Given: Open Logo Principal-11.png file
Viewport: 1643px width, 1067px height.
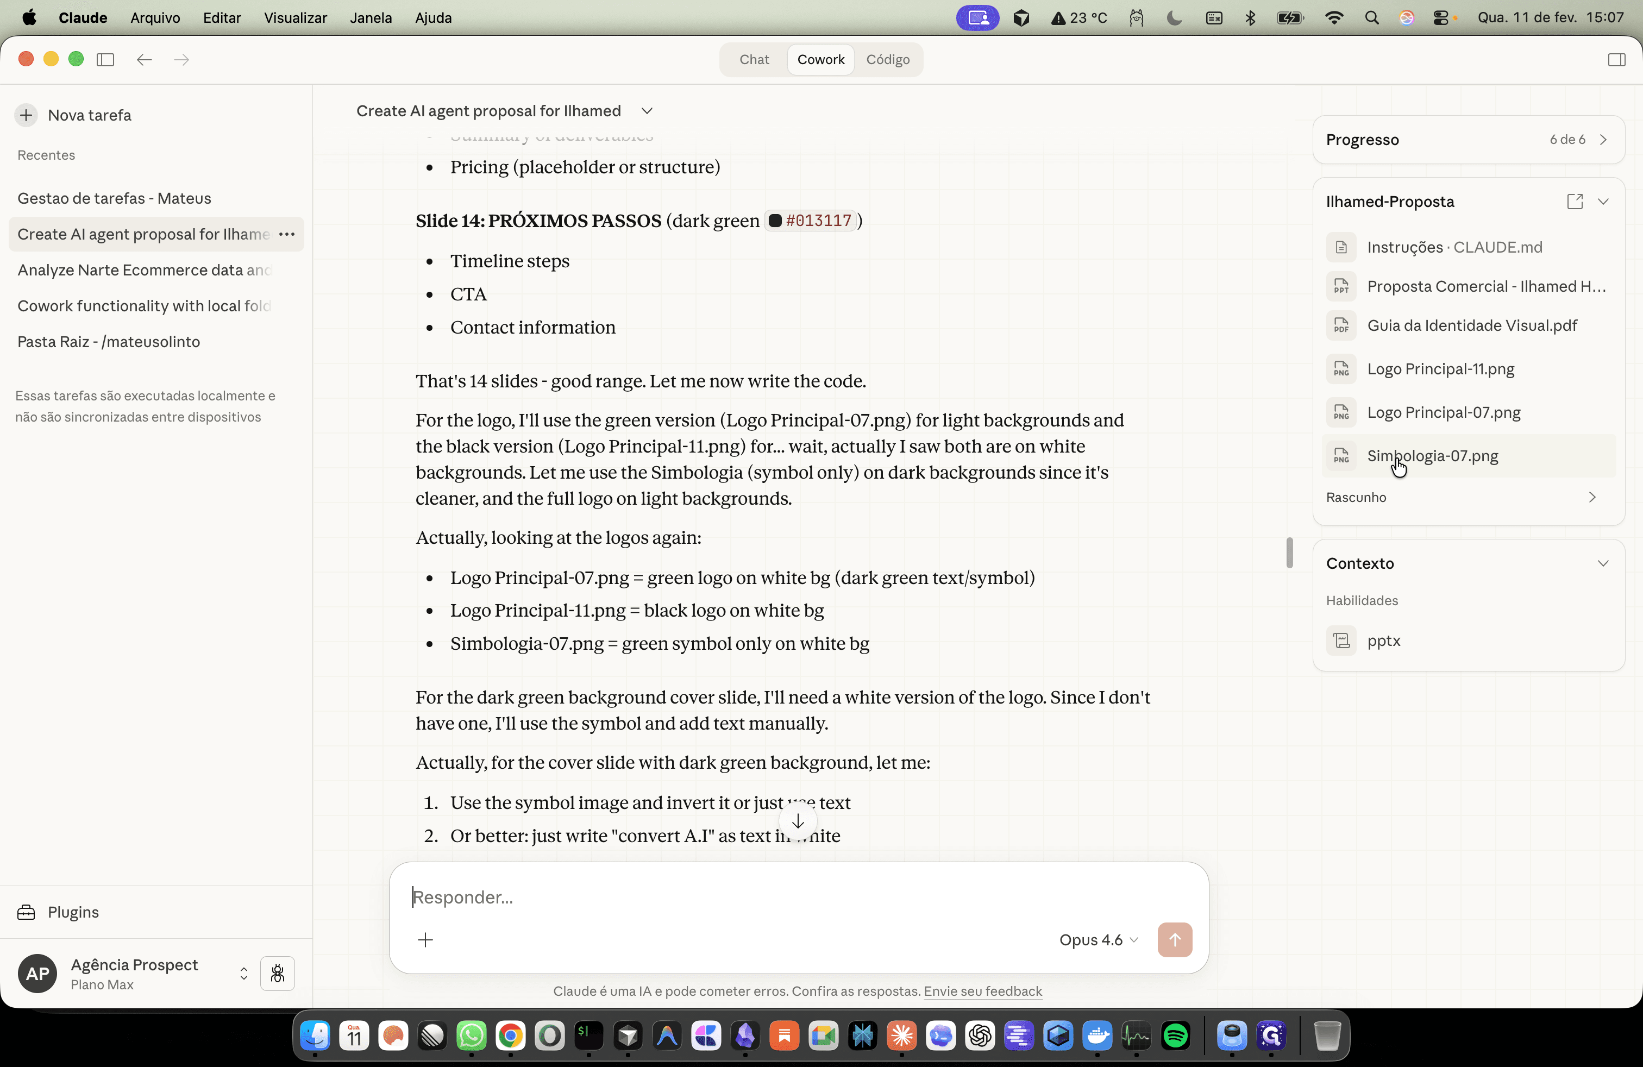Looking at the screenshot, I should pos(1468,369).
